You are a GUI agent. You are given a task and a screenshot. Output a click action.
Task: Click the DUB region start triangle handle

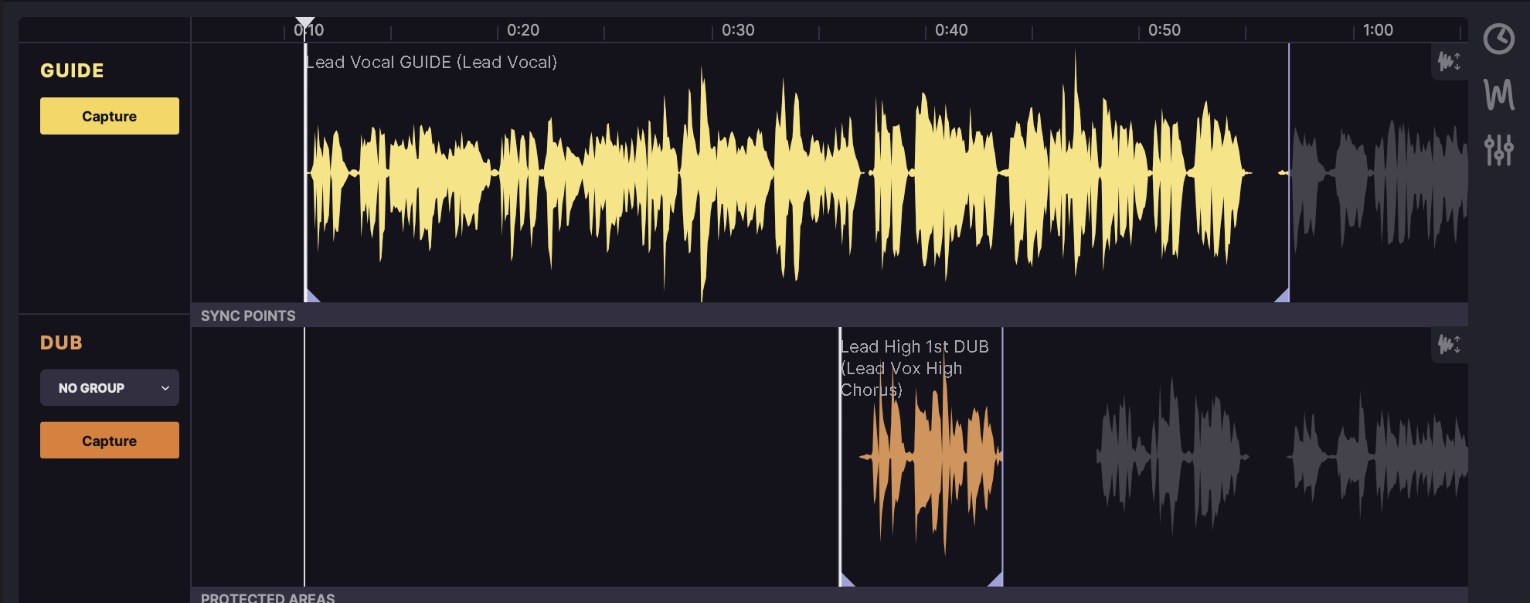point(846,580)
